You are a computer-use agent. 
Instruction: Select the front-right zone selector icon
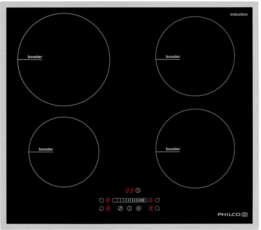[x=157, y=208]
